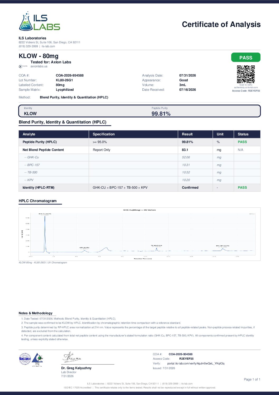Image resolution: width=279 pixels, height=395 pixels.
Task: Click the underlined 'Blend Purity, Identity & Quantitation (HPLC)' section heading
Action: pos(62,122)
